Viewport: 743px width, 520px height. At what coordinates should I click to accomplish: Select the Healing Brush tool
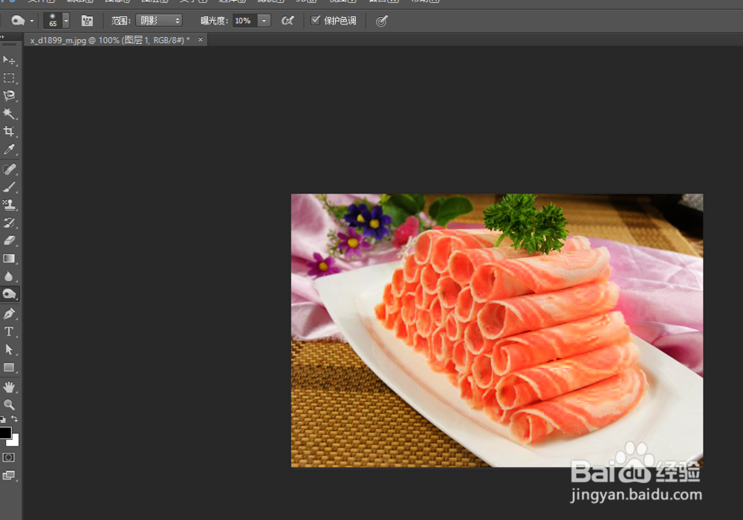9,169
